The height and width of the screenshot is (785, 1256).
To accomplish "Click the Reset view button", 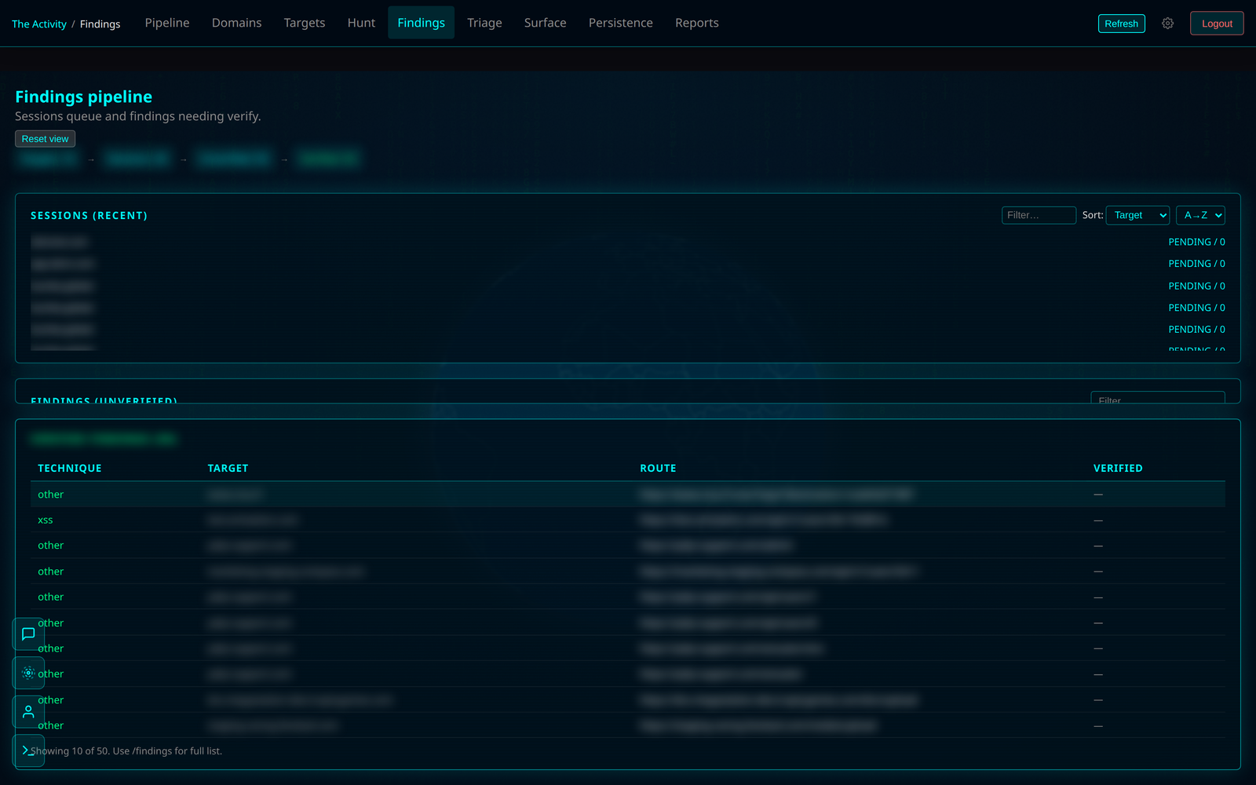I will pyautogui.click(x=45, y=139).
